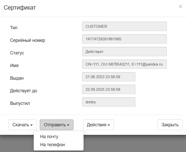Click the Имя field with CN=111
The height and width of the screenshot is (152, 186).
click(124, 64)
